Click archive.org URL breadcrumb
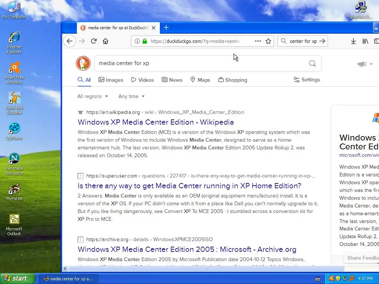Viewport: 379px width, 284px height. pos(107,239)
